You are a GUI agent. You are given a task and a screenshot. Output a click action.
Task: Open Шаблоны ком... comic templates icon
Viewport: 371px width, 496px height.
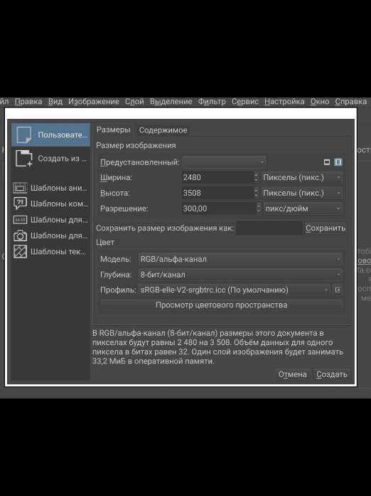[20, 204]
